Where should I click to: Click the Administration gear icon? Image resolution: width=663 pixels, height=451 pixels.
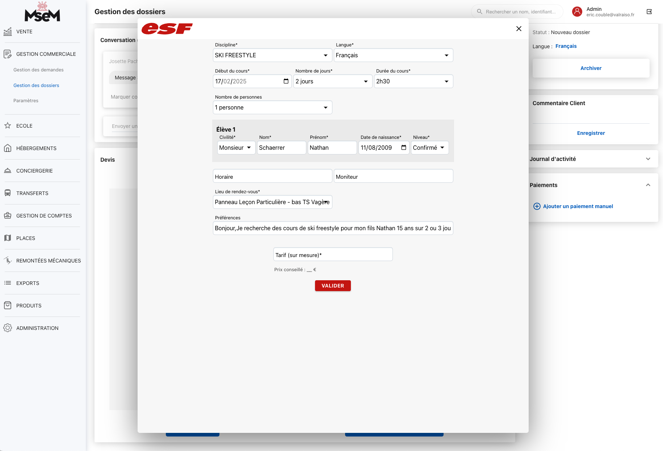tap(8, 328)
